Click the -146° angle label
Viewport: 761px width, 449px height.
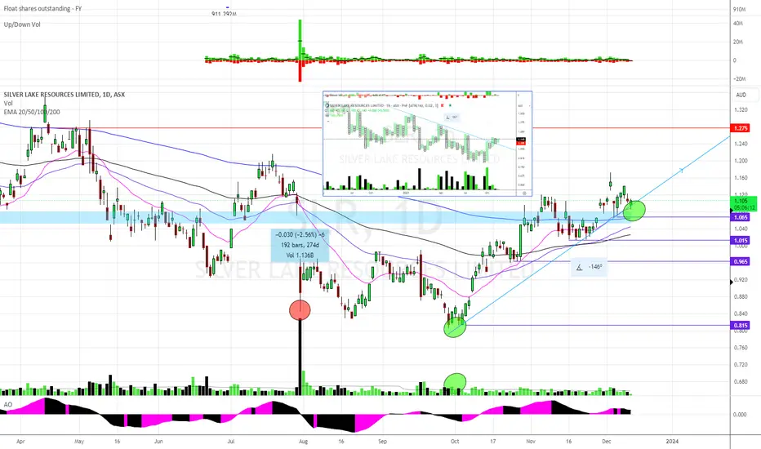(590, 267)
